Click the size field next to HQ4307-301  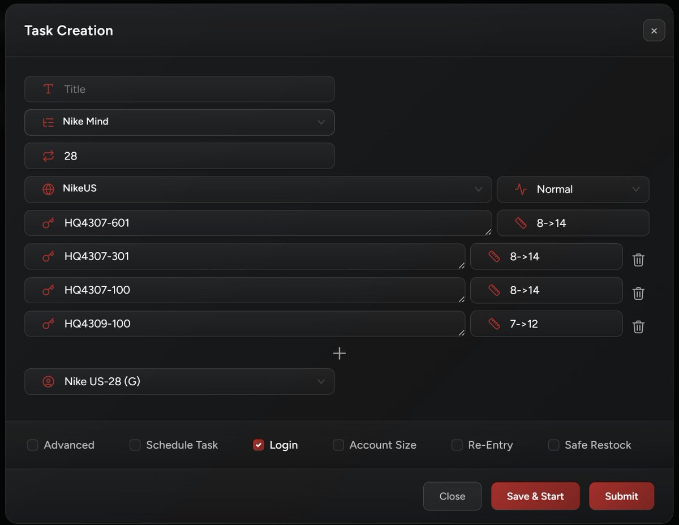547,256
